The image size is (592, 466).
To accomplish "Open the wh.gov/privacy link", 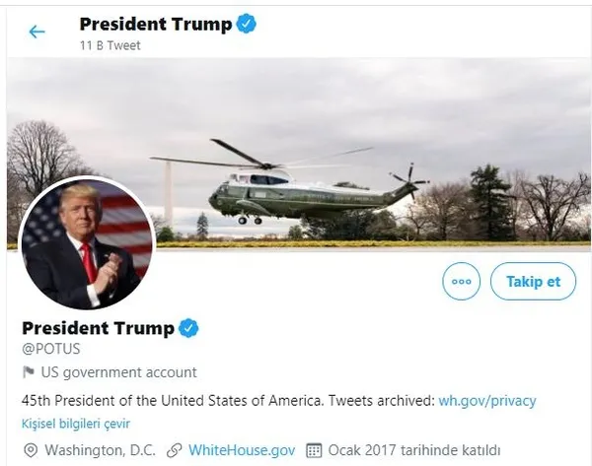I will [x=487, y=400].
